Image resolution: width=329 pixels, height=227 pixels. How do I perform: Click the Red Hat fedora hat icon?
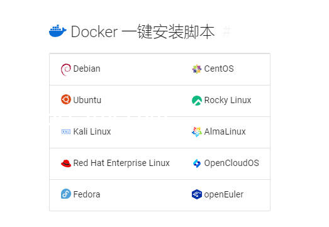[x=66, y=163]
